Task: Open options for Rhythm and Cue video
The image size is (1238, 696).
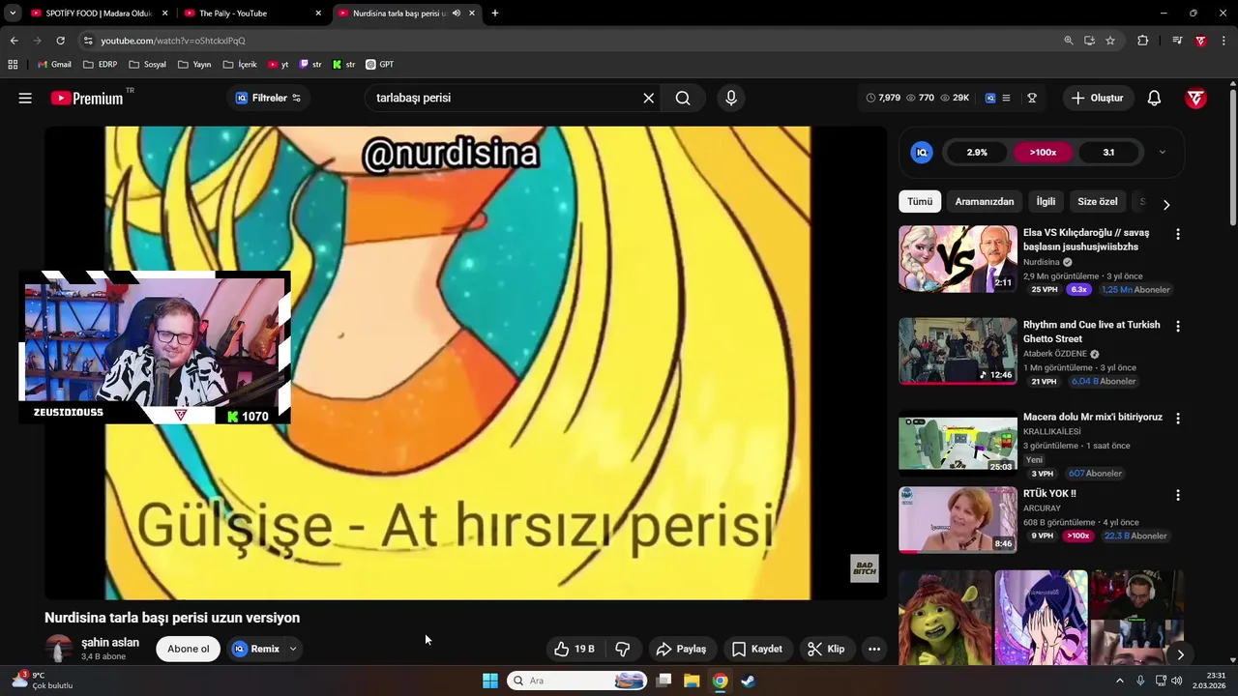Action: click(1177, 327)
